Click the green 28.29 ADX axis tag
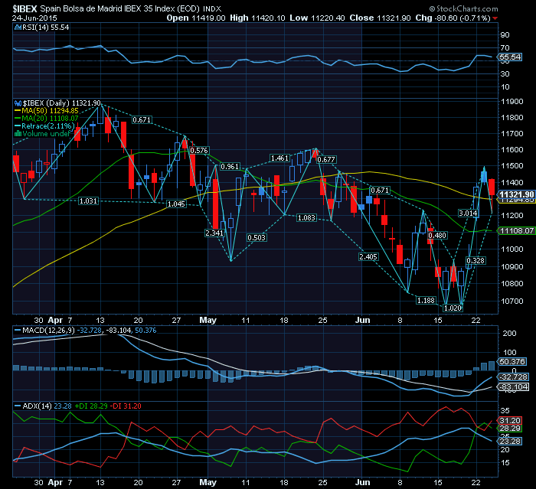 (510, 429)
